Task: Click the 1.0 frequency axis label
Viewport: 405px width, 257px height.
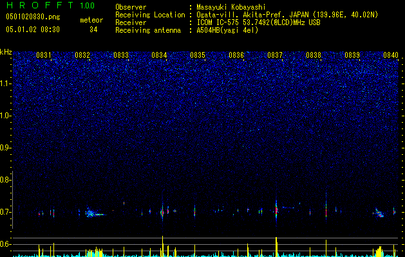Action: pyautogui.click(x=5, y=116)
